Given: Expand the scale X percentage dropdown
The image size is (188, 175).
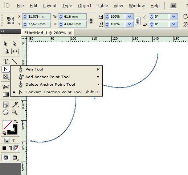Looking at the screenshot, I should click(x=129, y=17).
